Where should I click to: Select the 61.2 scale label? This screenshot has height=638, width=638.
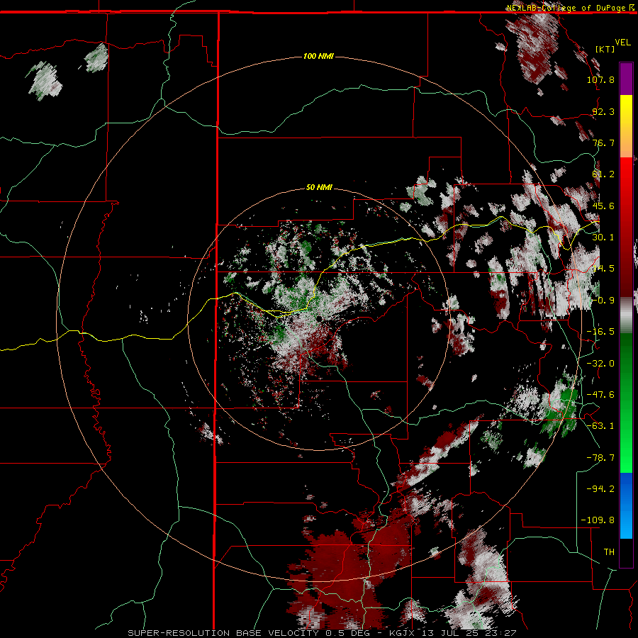[603, 174]
